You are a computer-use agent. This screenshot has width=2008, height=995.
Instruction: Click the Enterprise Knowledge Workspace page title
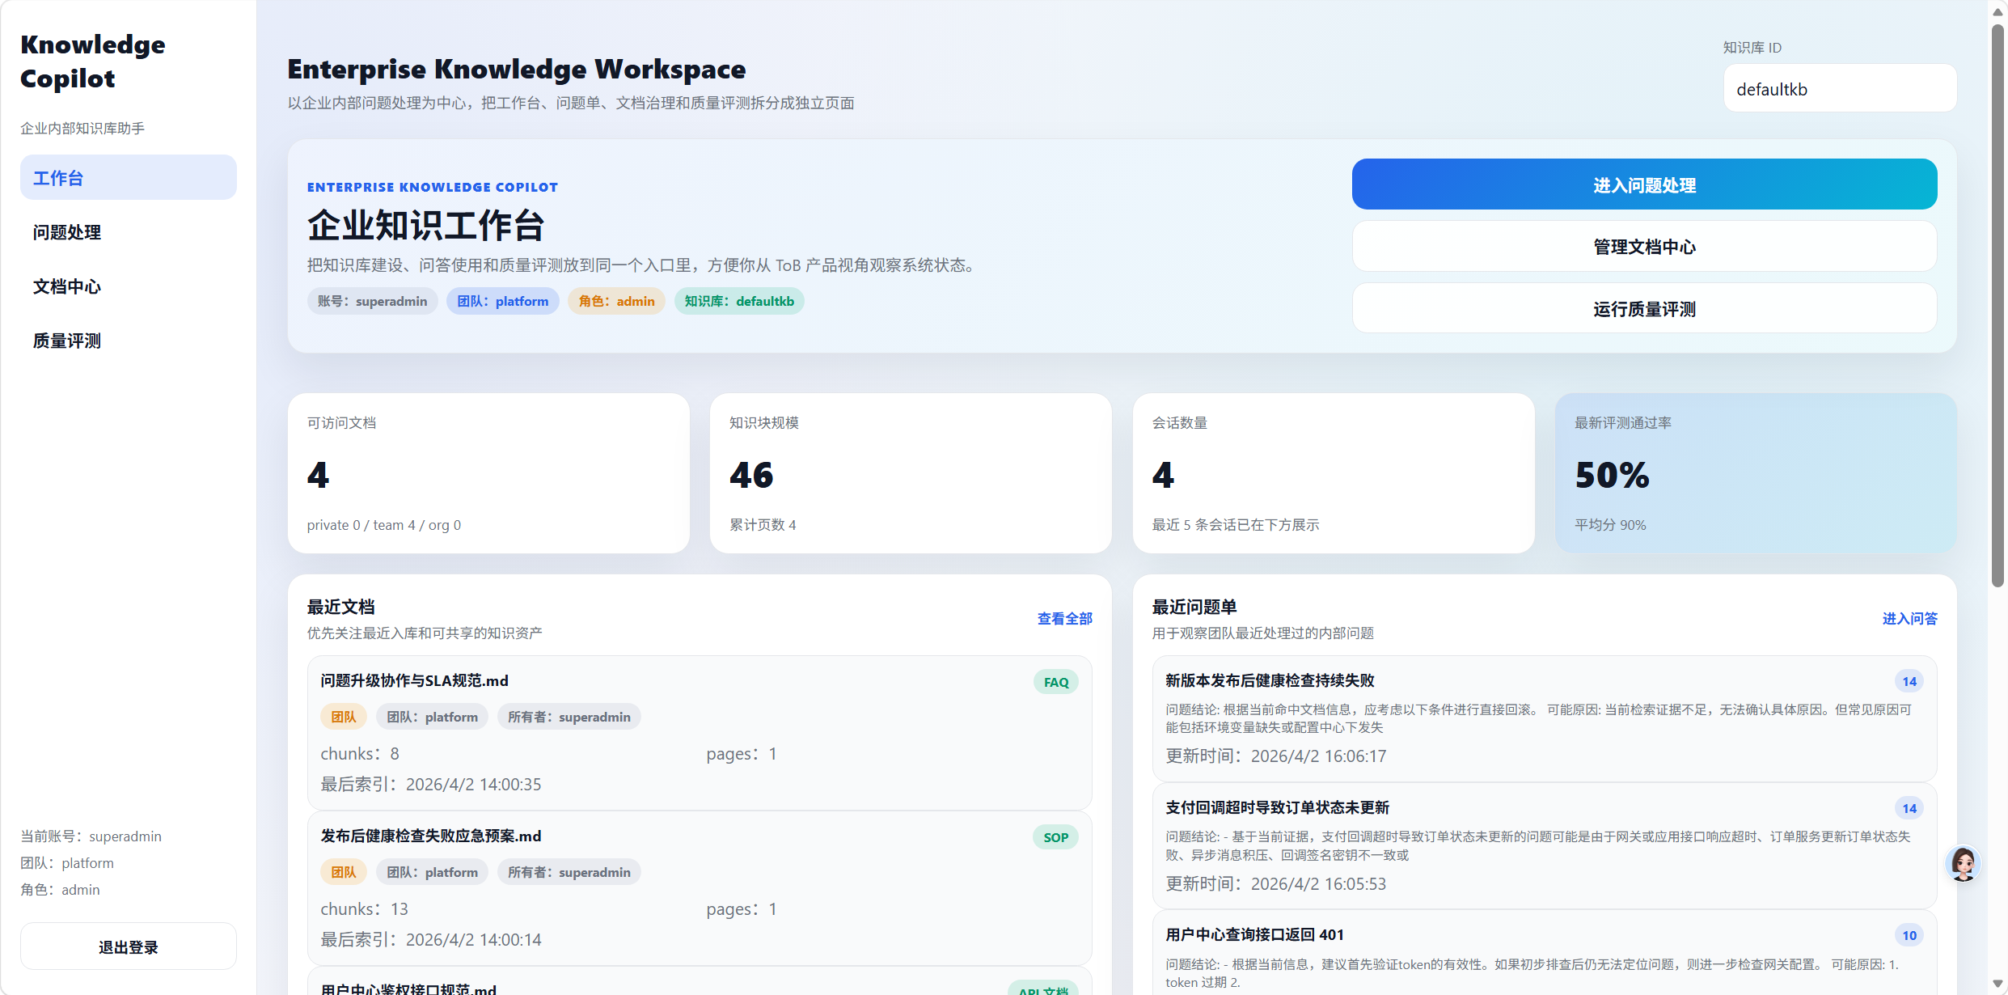pos(517,69)
